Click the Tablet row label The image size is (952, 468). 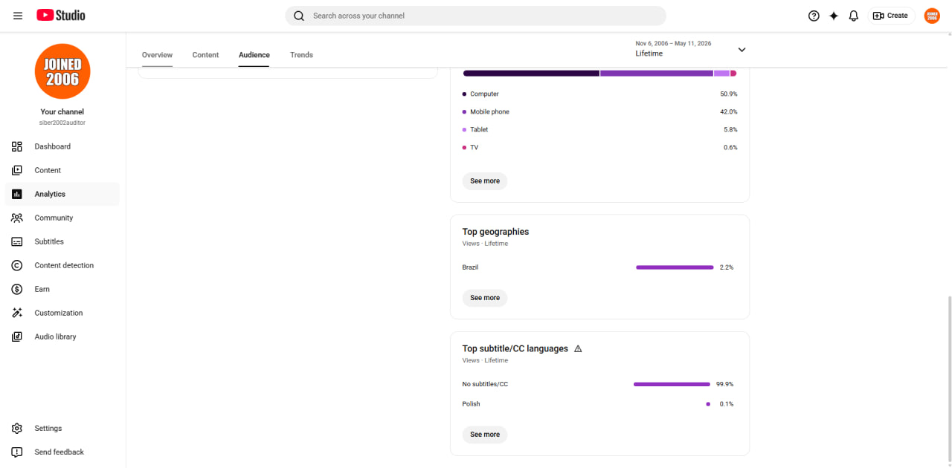(479, 130)
